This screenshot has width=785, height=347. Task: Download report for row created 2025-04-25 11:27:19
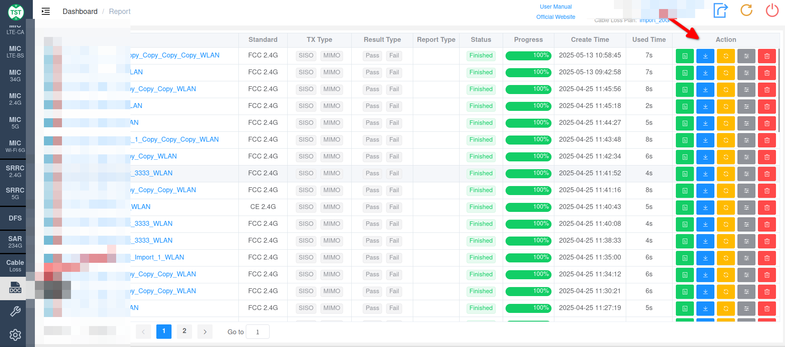click(x=705, y=308)
